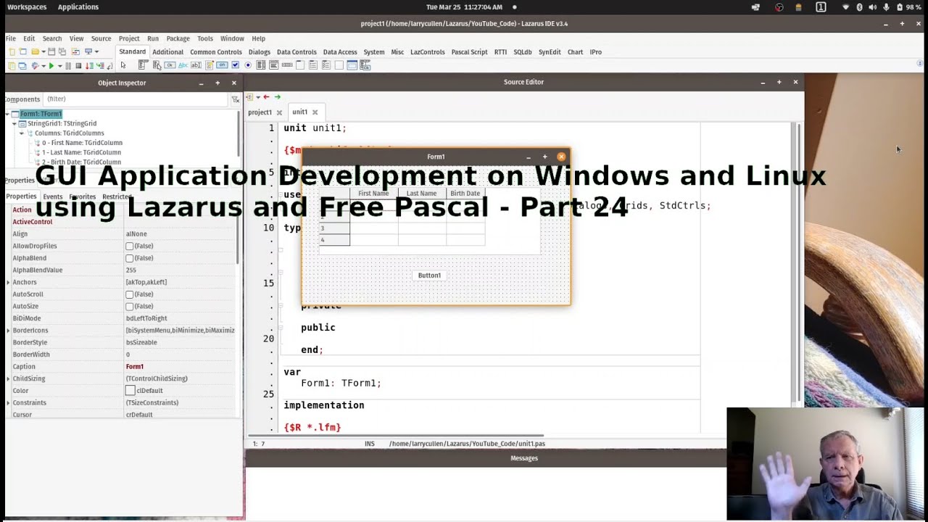Collapse the Columns: TGridColumns node
Image resolution: width=928 pixels, height=522 pixels.
coord(22,133)
